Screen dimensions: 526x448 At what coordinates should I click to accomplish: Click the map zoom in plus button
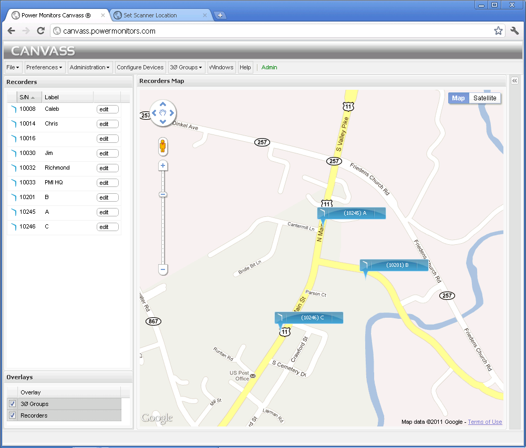(x=163, y=166)
